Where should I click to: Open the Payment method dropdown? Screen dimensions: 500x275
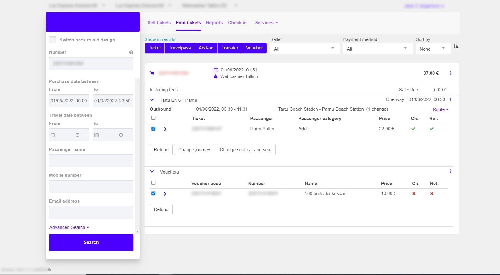coord(377,49)
